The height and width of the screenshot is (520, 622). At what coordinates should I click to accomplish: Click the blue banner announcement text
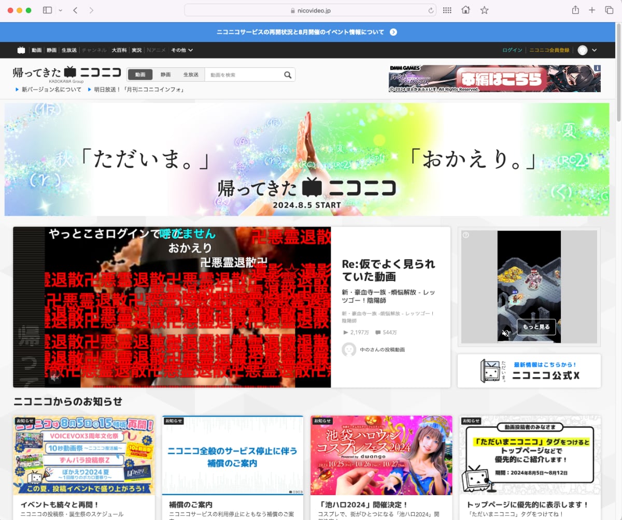(300, 32)
